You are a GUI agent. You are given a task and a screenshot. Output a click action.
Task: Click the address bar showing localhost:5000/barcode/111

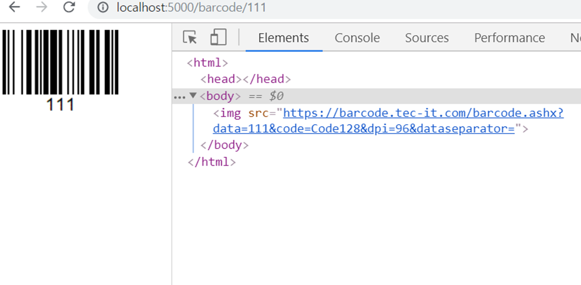(335, 7)
